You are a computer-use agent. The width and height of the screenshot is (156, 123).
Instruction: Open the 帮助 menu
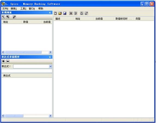[41, 8]
